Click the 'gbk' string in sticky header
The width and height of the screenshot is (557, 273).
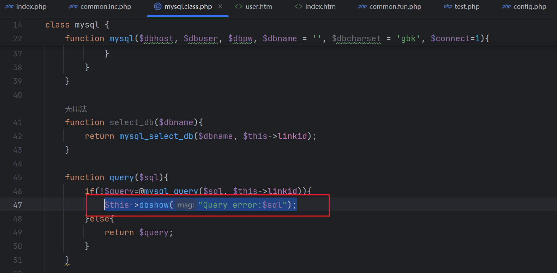[x=408, y=38]
